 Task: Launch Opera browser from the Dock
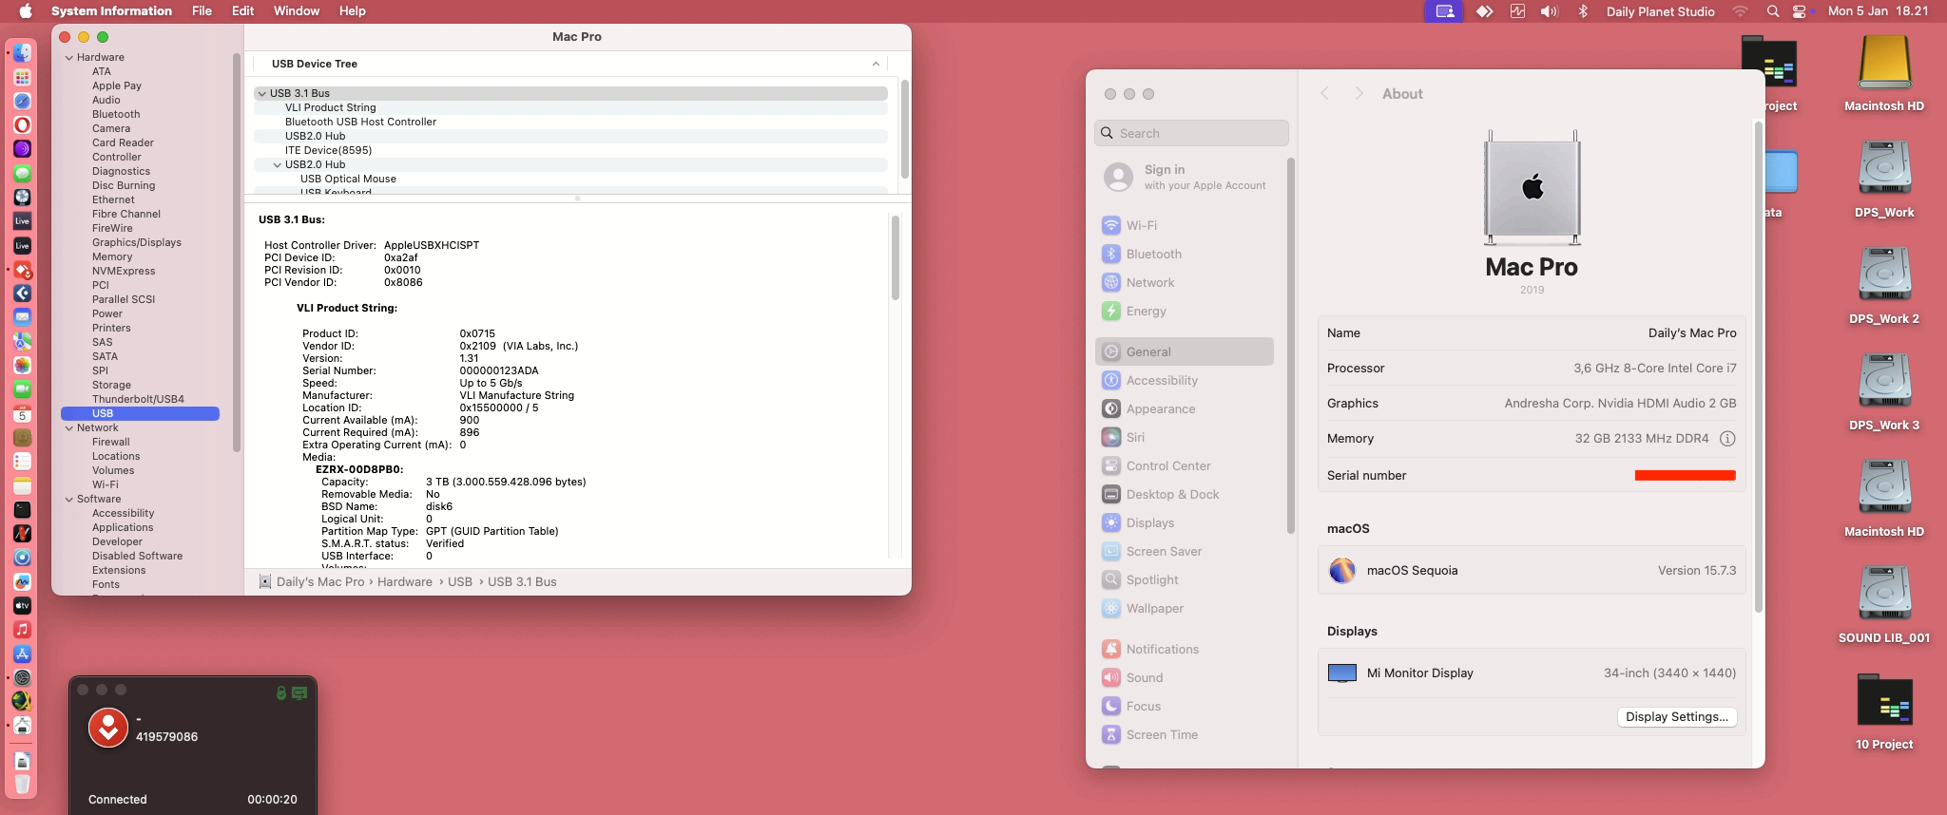coord(22,124)
